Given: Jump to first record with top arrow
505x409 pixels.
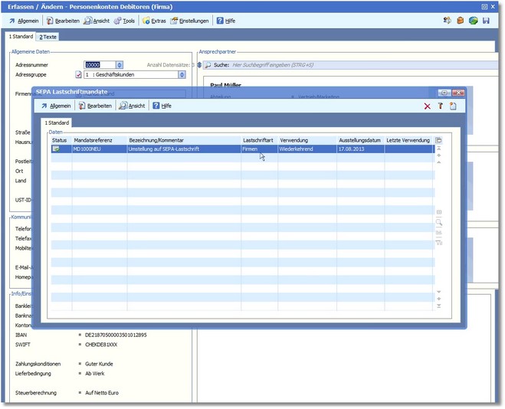Looking at the screenshot, I should tap(439, 148).
